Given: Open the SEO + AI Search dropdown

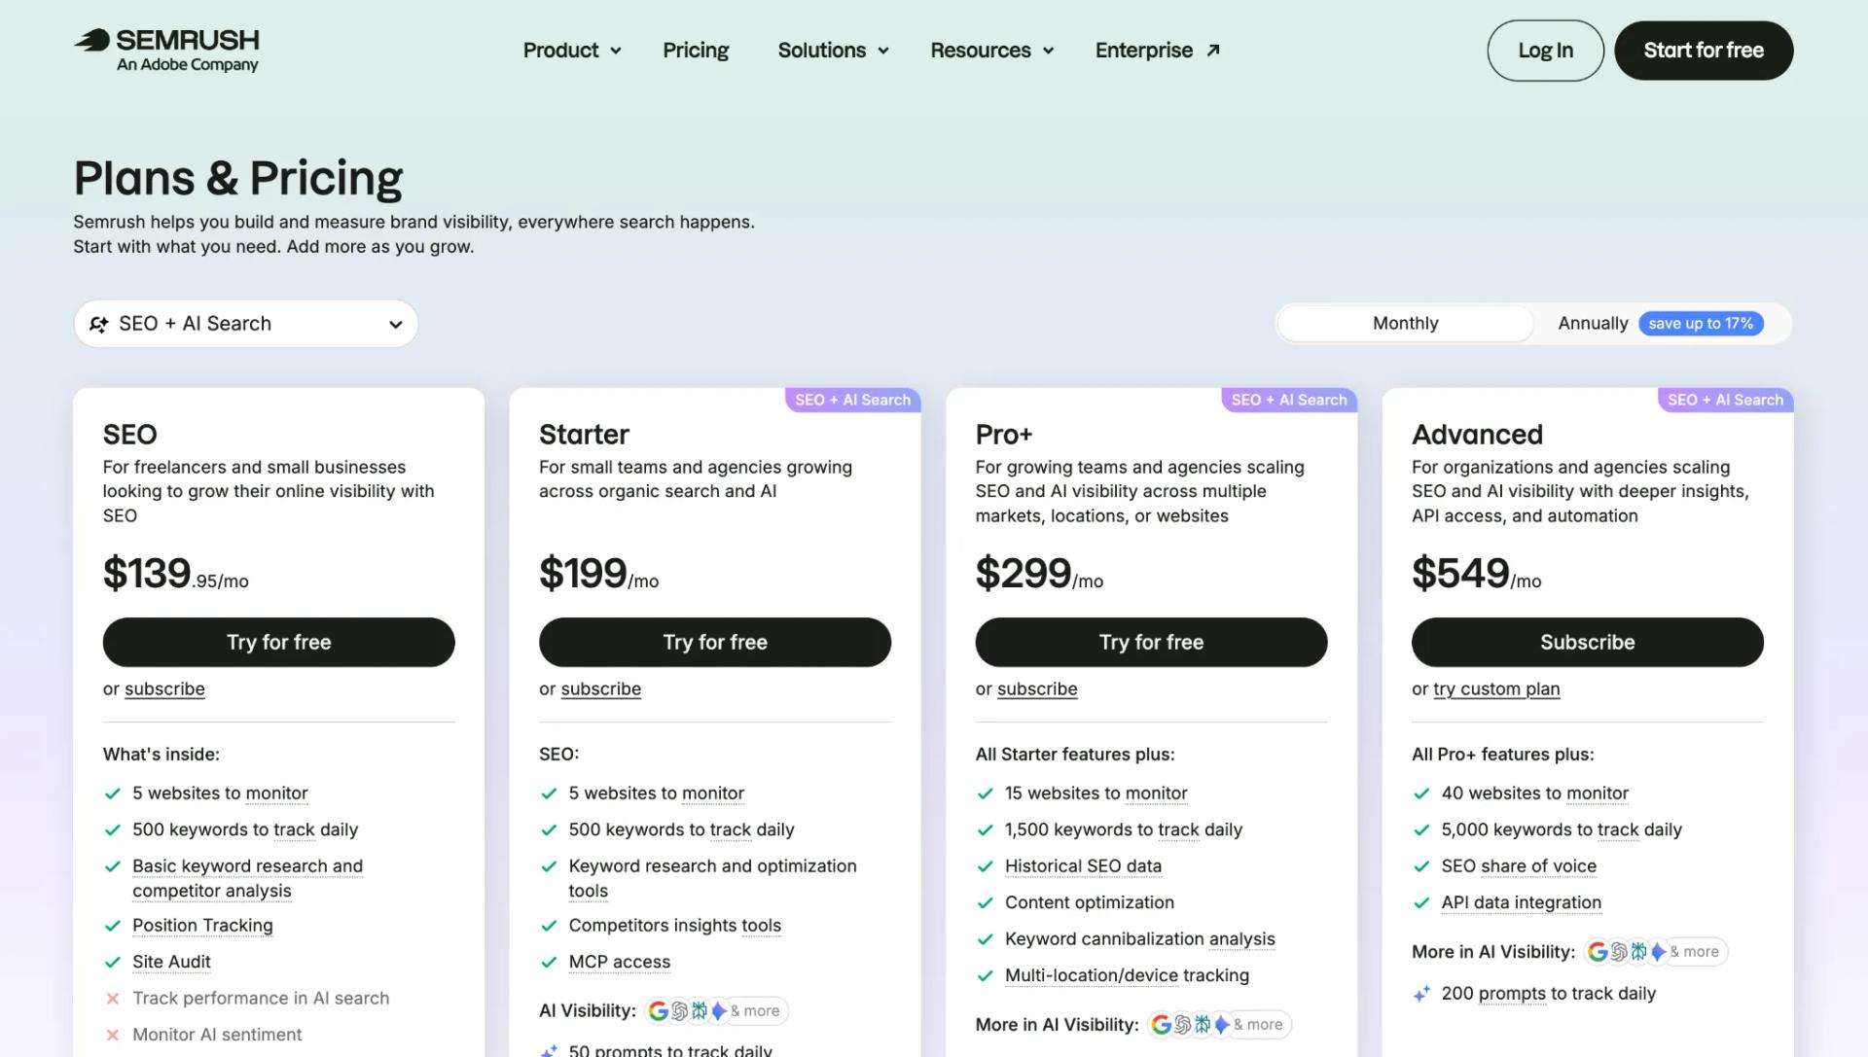Looking at the screenshot, I should [x=246, y=324].
